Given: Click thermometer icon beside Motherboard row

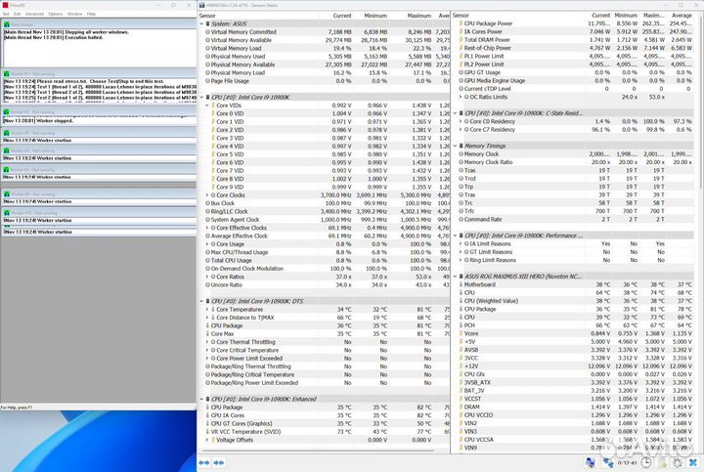Looking at the screenshot, I should coord(461,284).
